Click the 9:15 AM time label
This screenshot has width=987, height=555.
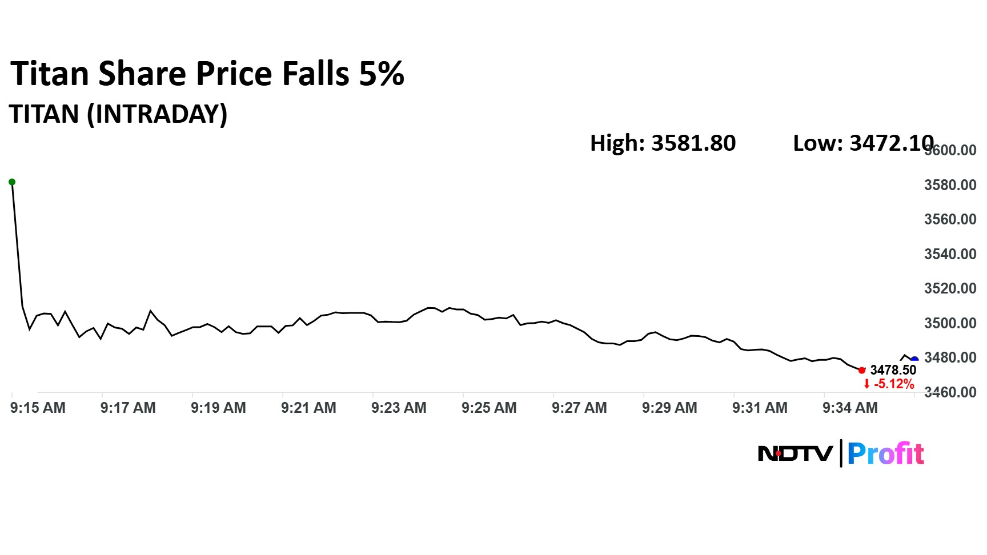point(38,408)
